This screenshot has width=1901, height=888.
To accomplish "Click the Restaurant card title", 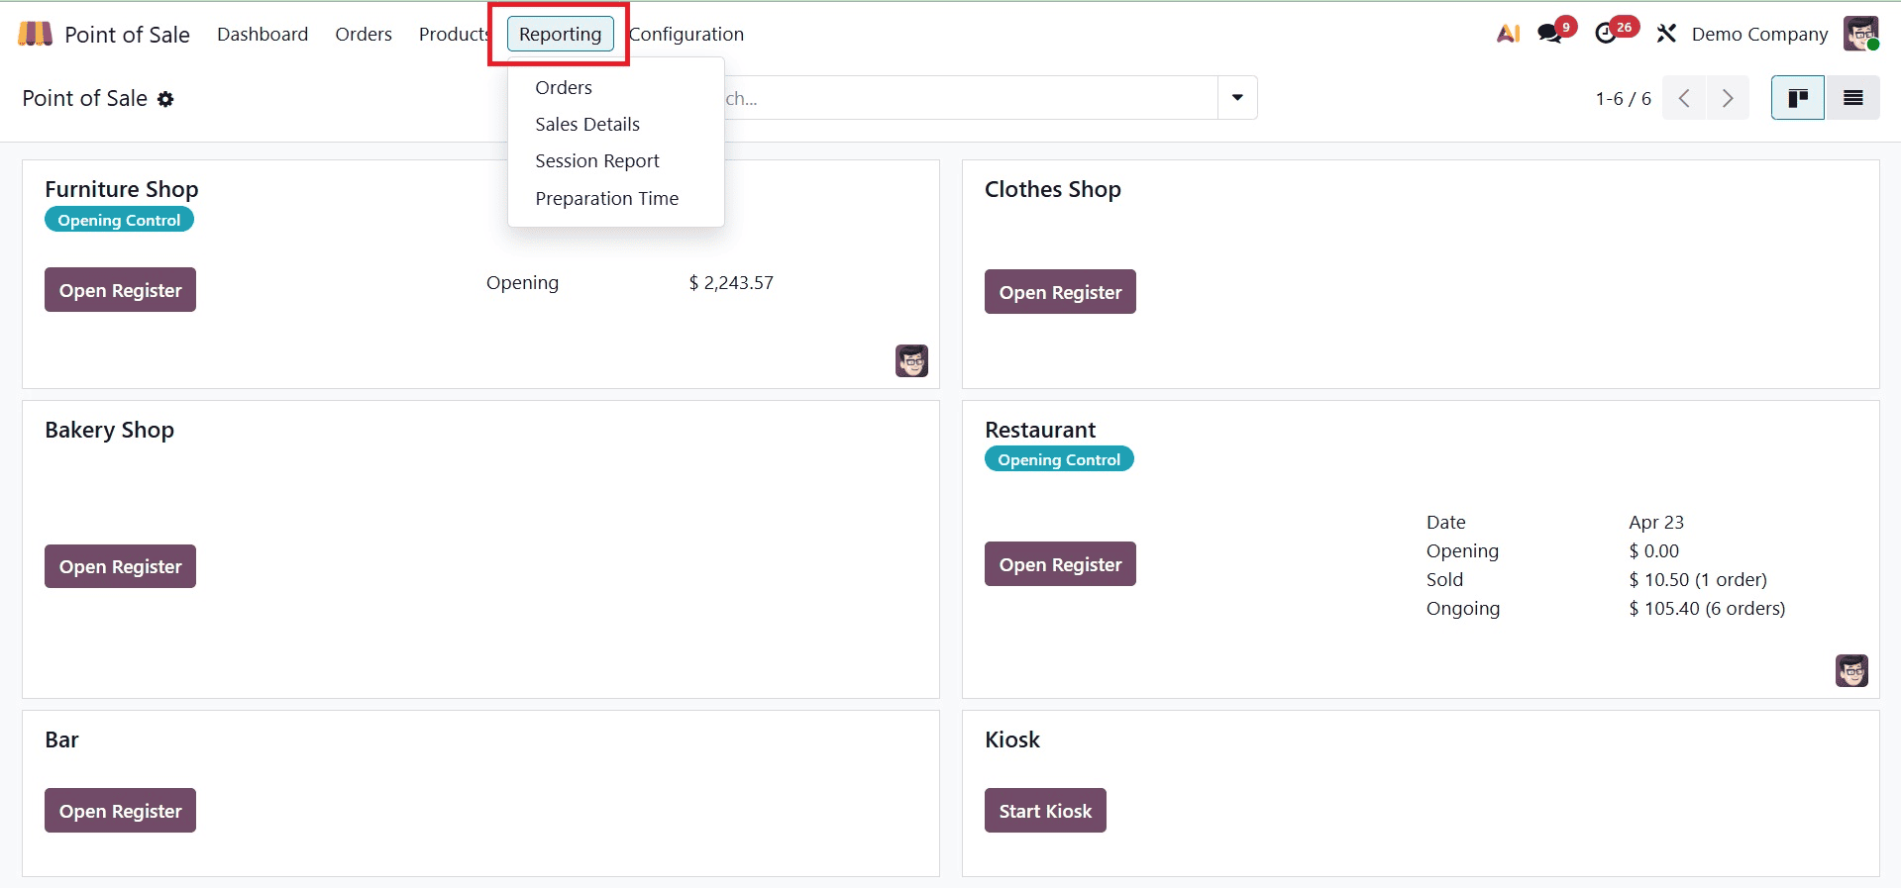I will [x=1040, y=430].
